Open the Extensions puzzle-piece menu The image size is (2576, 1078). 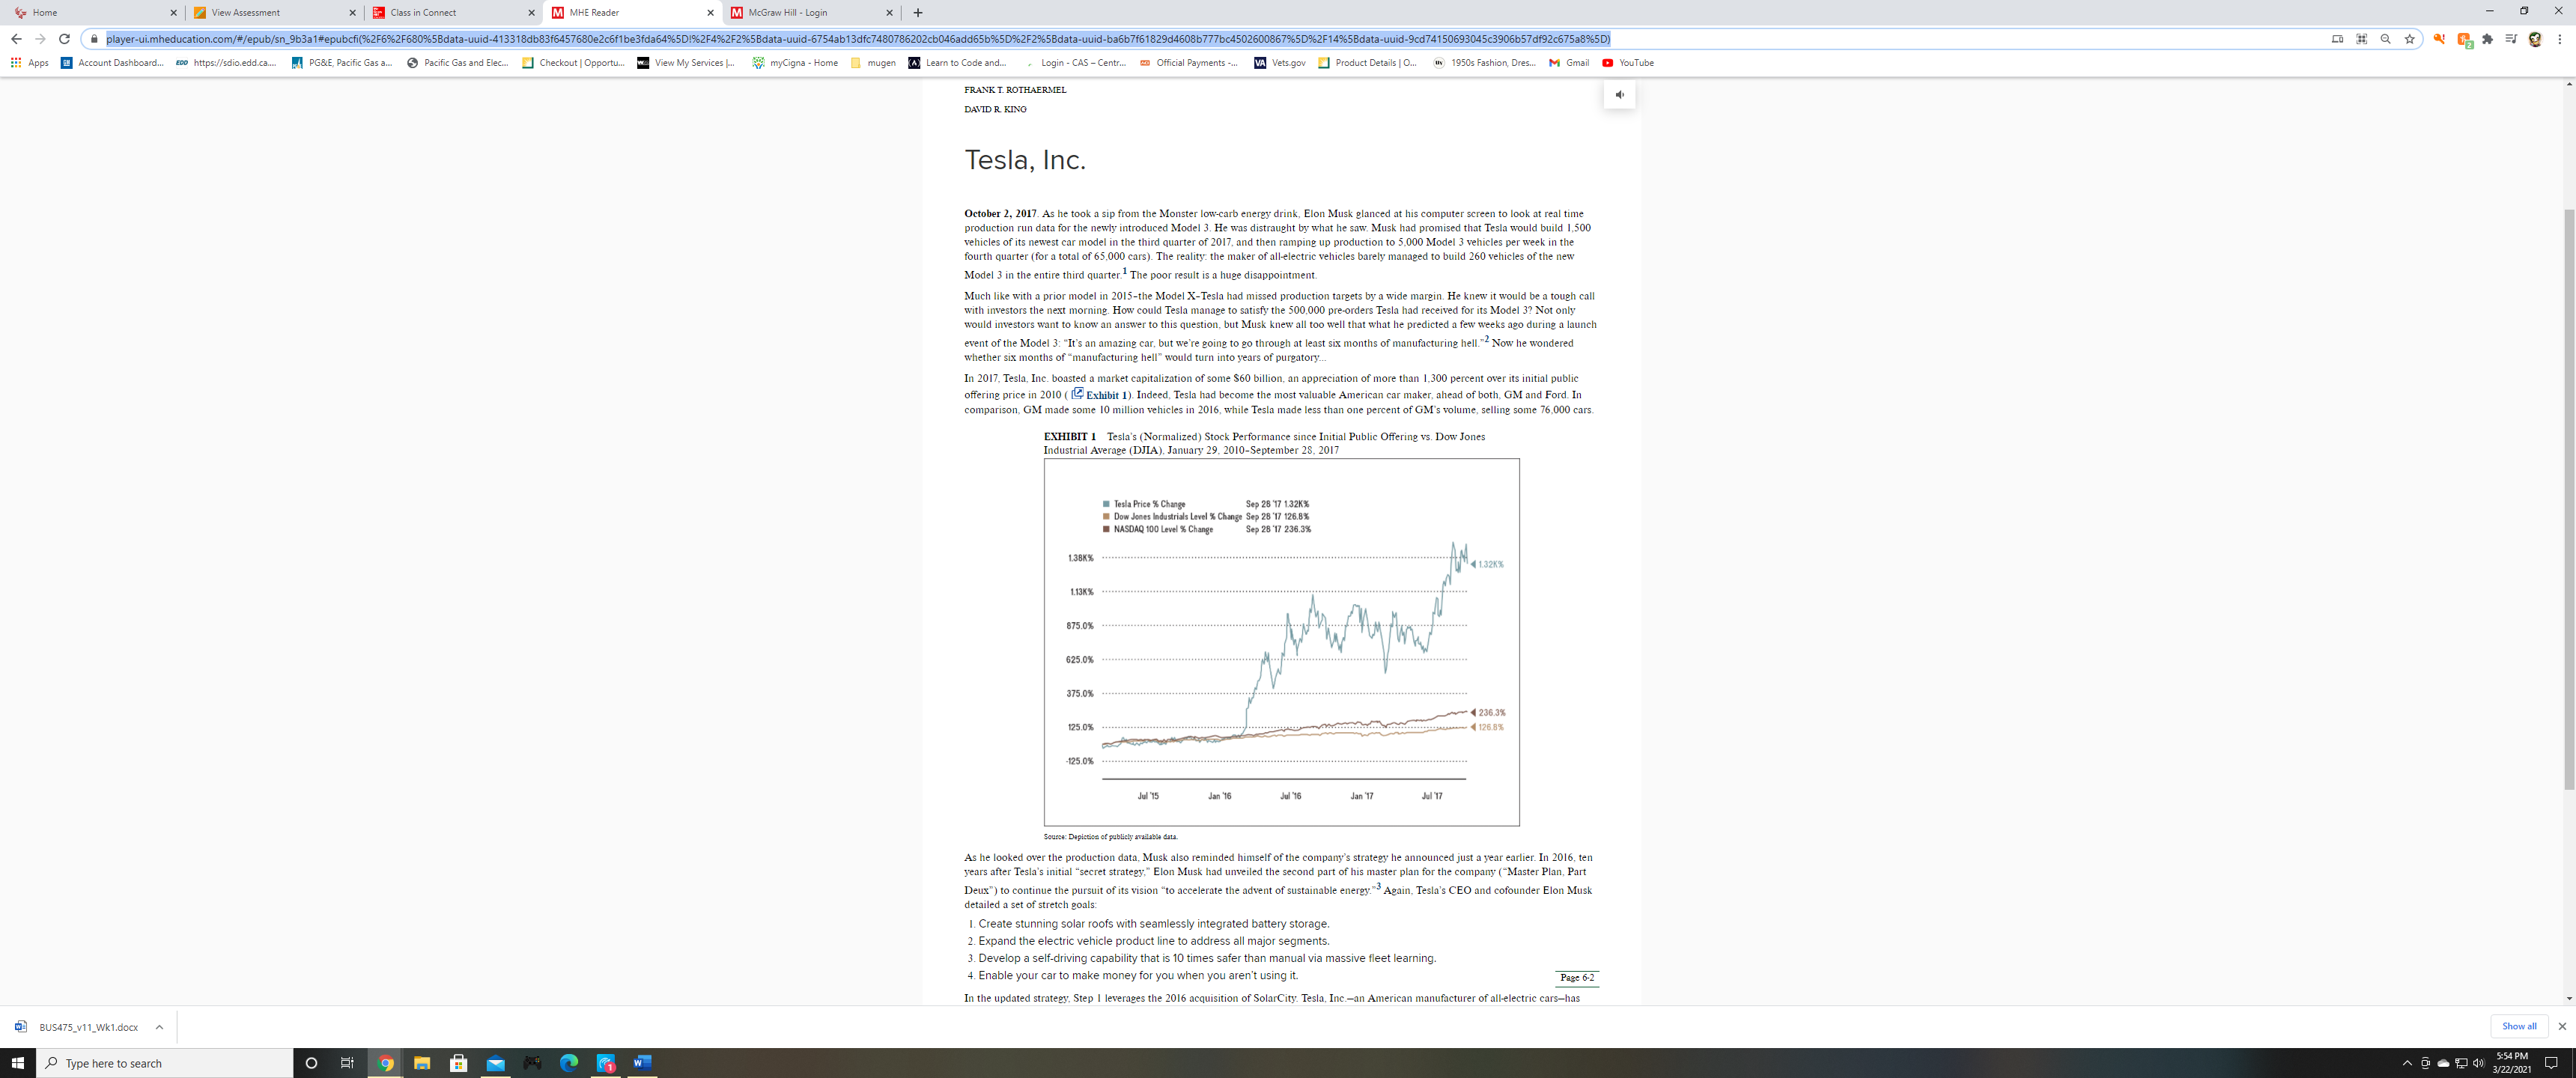pos(2488,39)
